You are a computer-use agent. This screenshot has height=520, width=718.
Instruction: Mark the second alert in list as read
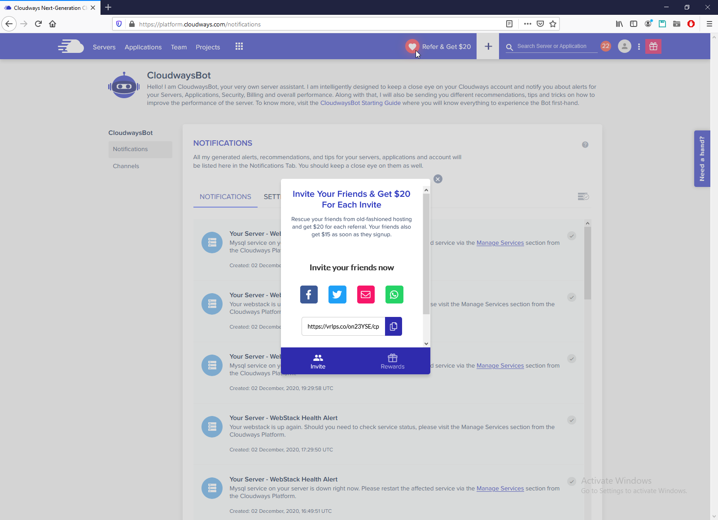(572, 297)
